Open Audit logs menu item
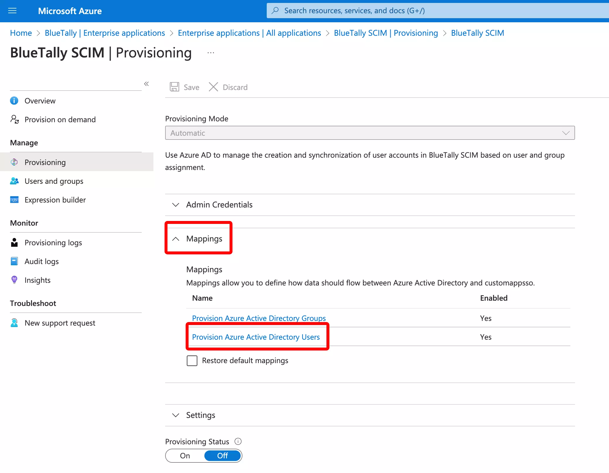Screen dimensions: 609x473 [42, 261]
